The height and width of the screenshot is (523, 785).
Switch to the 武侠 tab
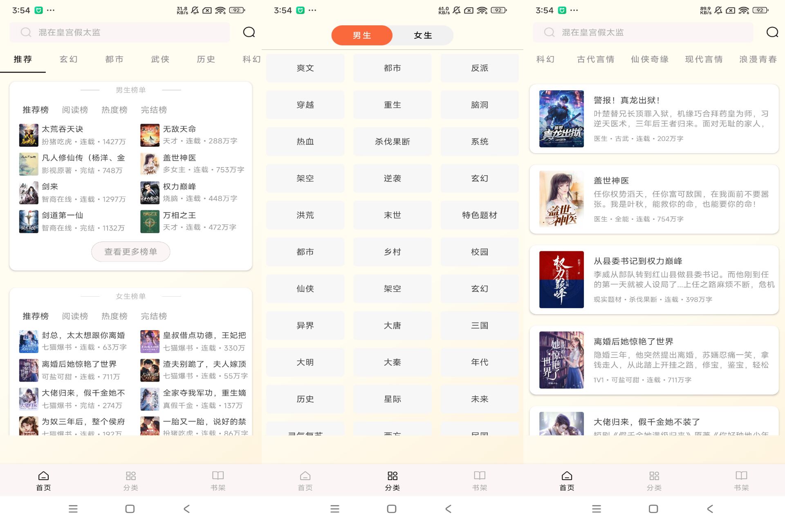click(x=160, y=59)
